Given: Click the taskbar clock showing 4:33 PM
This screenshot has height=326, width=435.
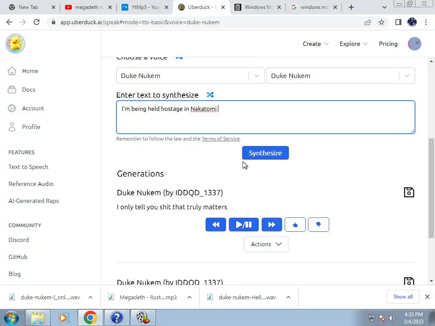Looking at the screenshot, I should pos(414,318).
